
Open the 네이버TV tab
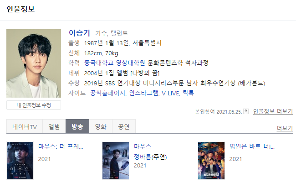click(x=25, y=126)
